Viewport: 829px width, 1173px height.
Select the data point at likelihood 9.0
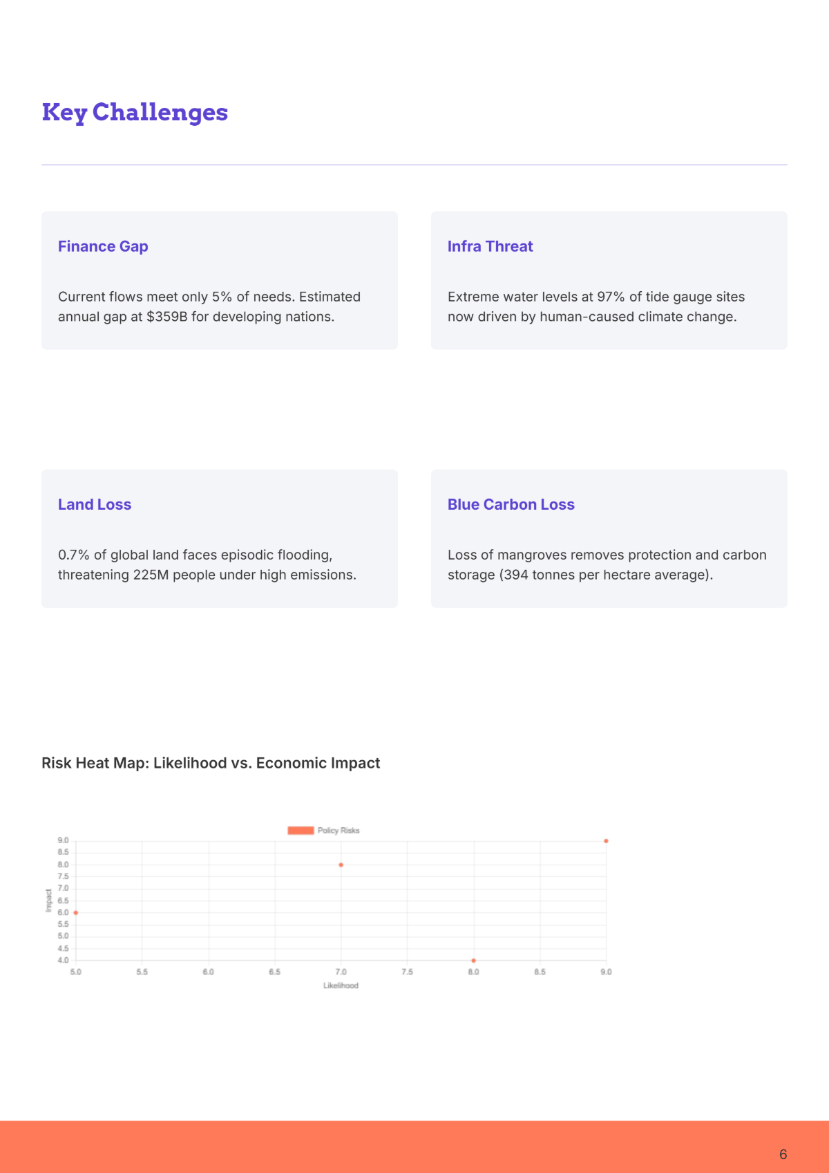606,841
